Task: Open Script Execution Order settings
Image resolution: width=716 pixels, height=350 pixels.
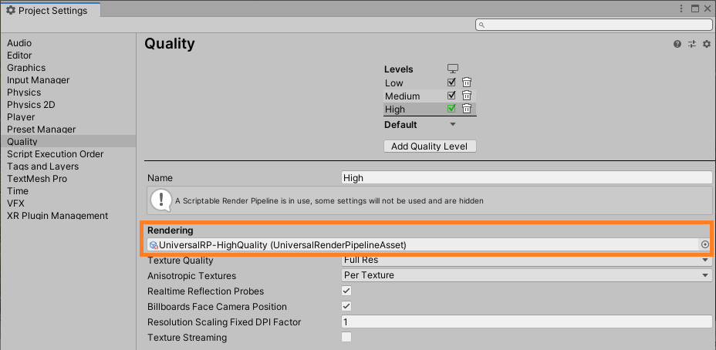Action: pyautogui.click(x=55, y=153)
